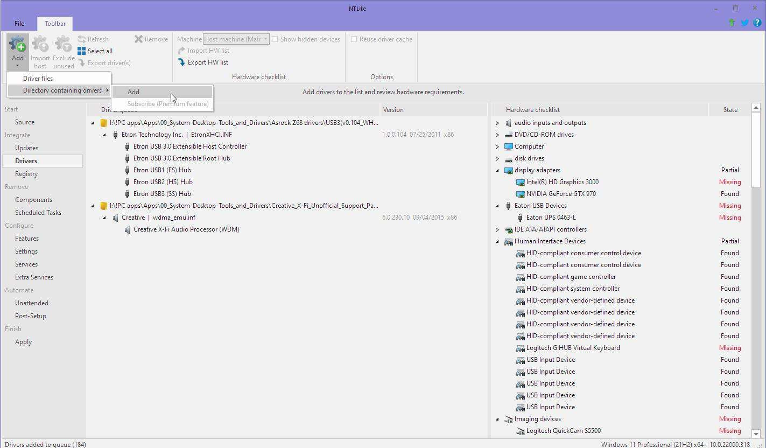The width and height of the screenshot is (766, 448).
Task: Open the blue Help question mark icon
Action: coord(757,23)
